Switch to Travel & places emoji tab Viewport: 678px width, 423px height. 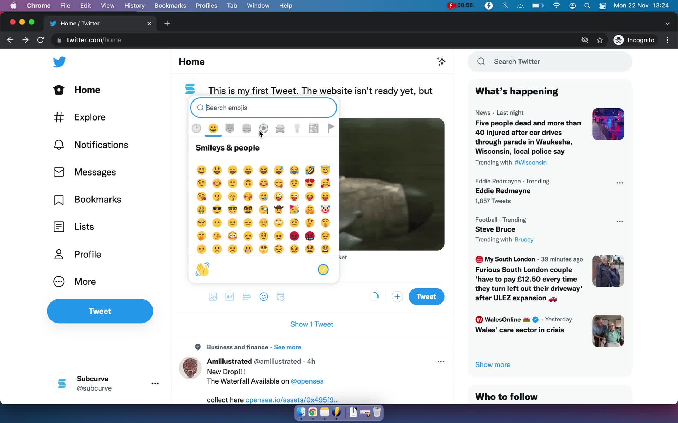pos(280,128)
